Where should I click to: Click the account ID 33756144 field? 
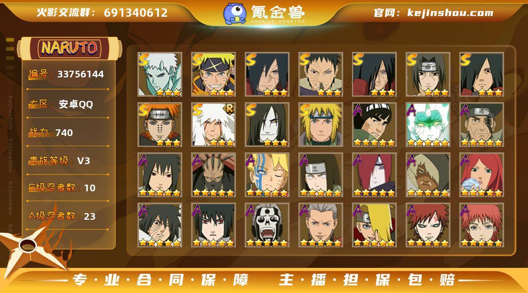[68, 75]
